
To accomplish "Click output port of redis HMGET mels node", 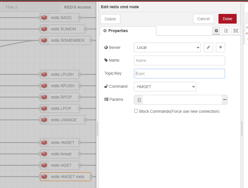I will [91, 177].
